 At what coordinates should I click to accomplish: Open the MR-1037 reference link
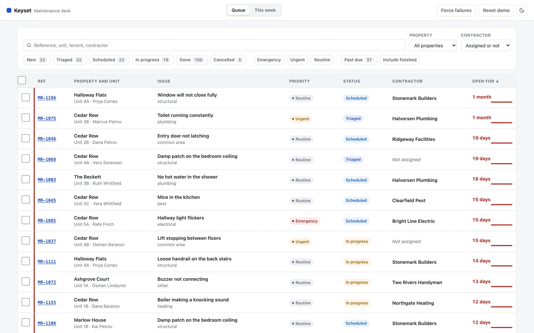point(47,241)
